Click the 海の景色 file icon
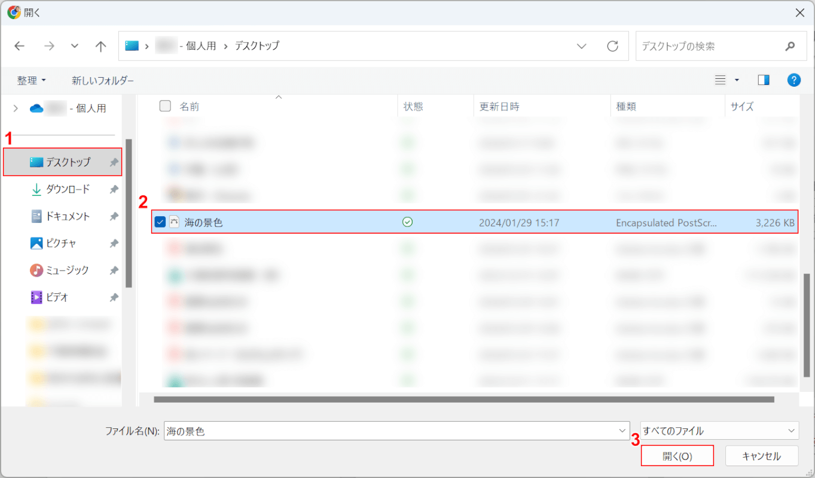815x478 pixels. click(x=174, y=222)
